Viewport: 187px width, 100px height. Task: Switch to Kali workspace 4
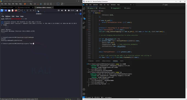click(34, 10)
